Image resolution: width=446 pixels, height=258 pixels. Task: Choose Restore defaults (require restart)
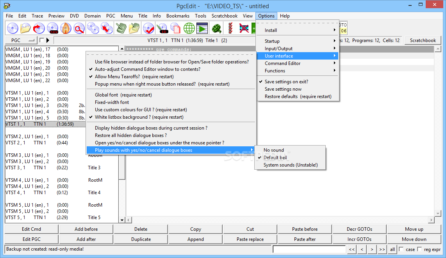click(298, 97)
